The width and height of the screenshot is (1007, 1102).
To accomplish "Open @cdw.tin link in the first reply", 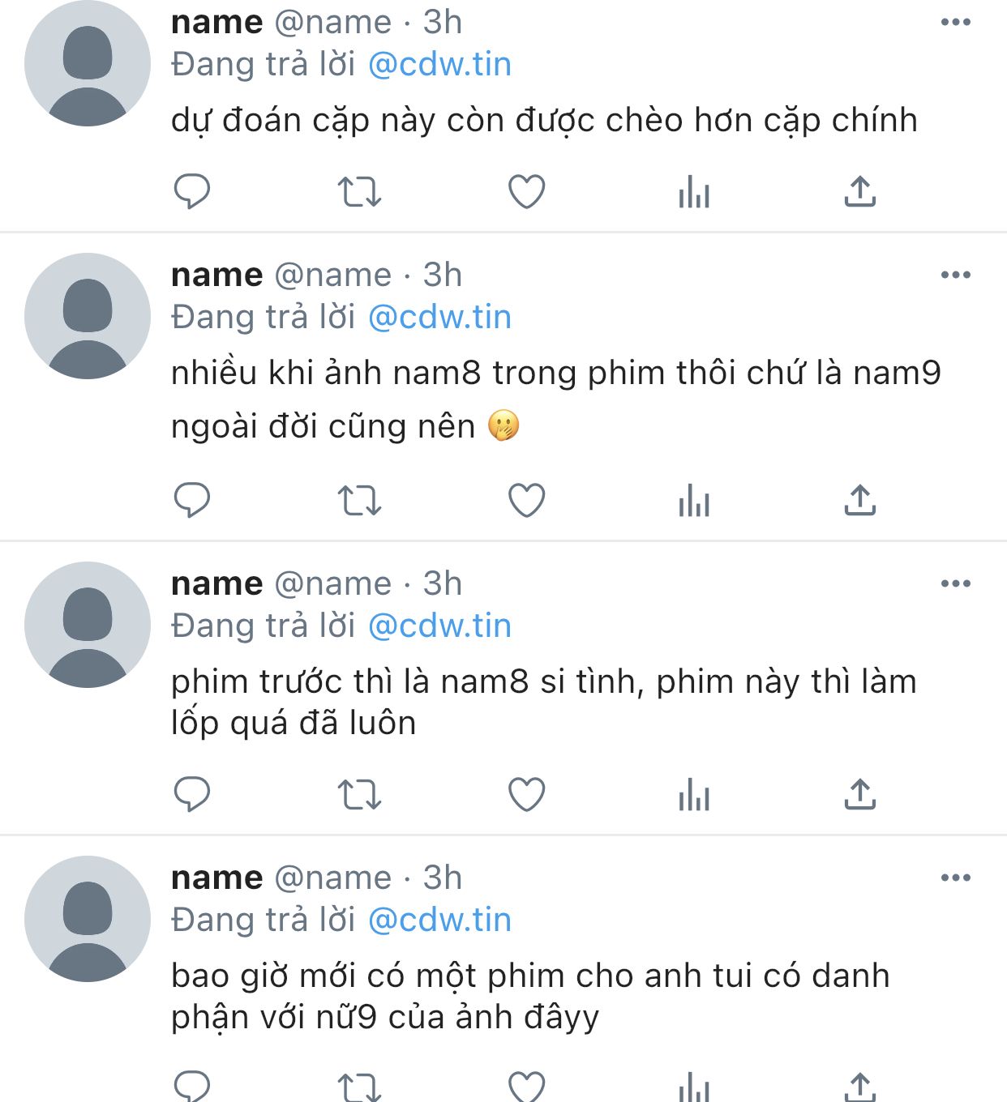I will pos(439,64).
